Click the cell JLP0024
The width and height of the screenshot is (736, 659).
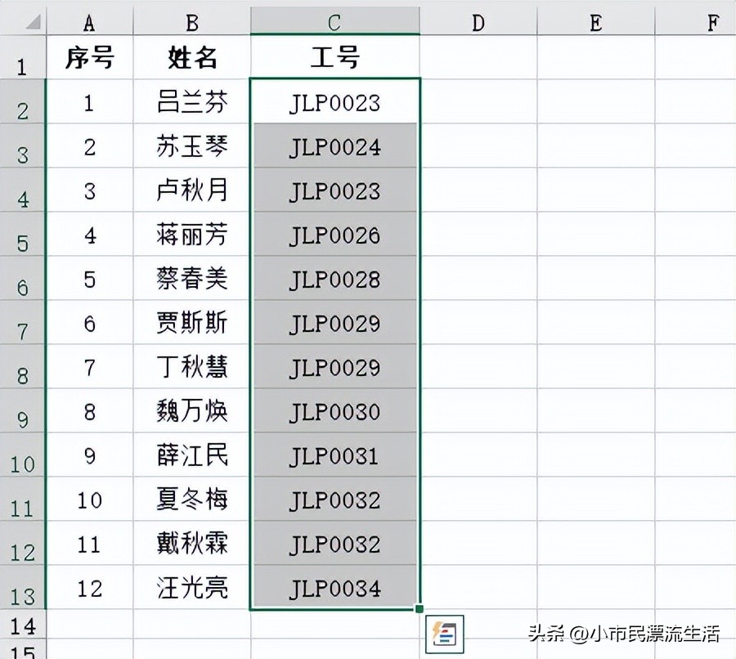click(x=334, y=146)
